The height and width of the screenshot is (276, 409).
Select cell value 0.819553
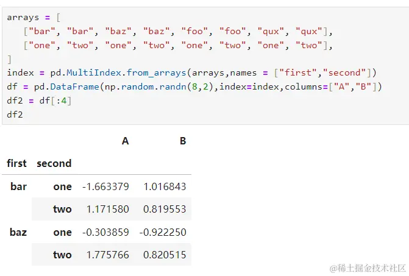165,209
